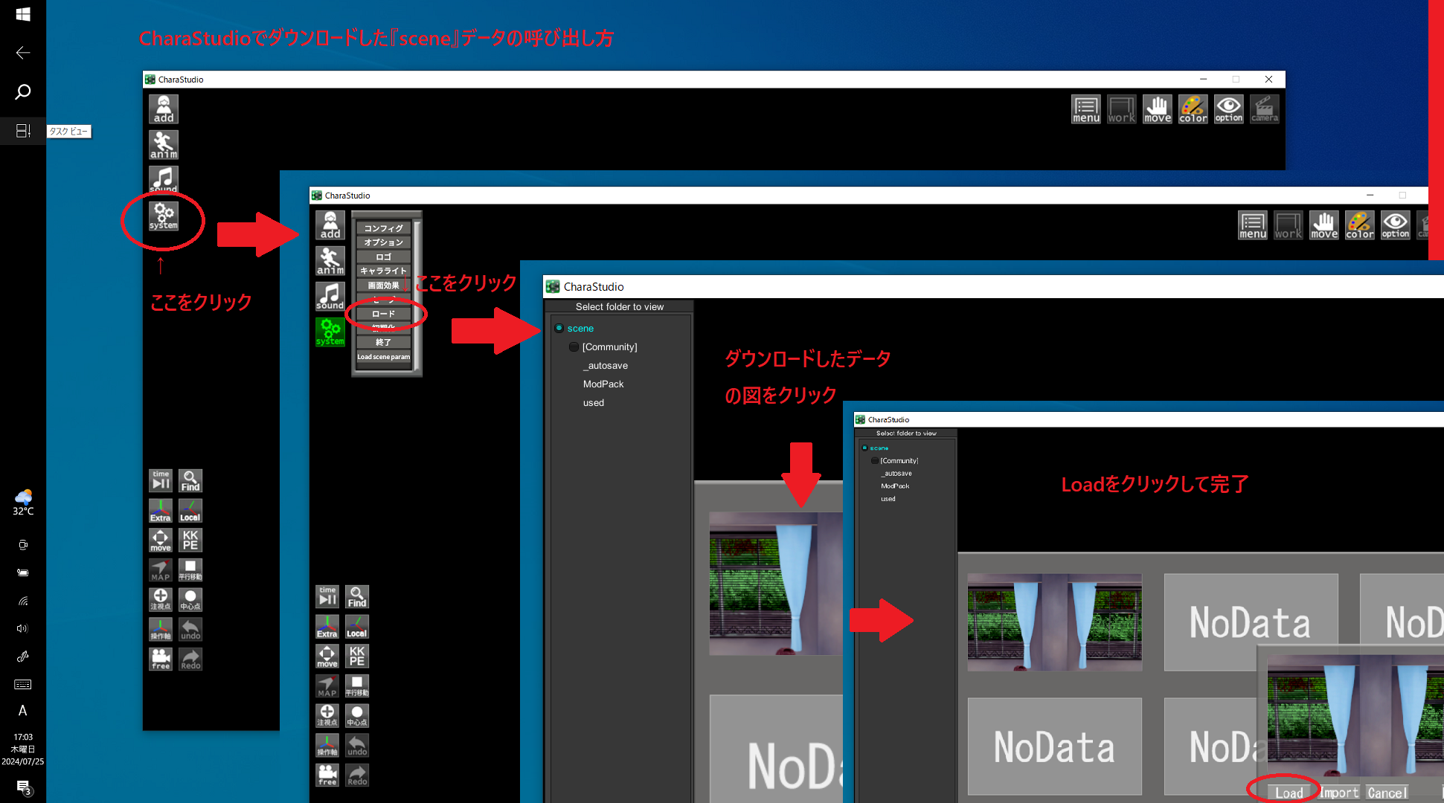The width and height of the screenshot is (1444, 803).
Task: Select キャラライト in the system menu
Action: (x=383, y=271)
